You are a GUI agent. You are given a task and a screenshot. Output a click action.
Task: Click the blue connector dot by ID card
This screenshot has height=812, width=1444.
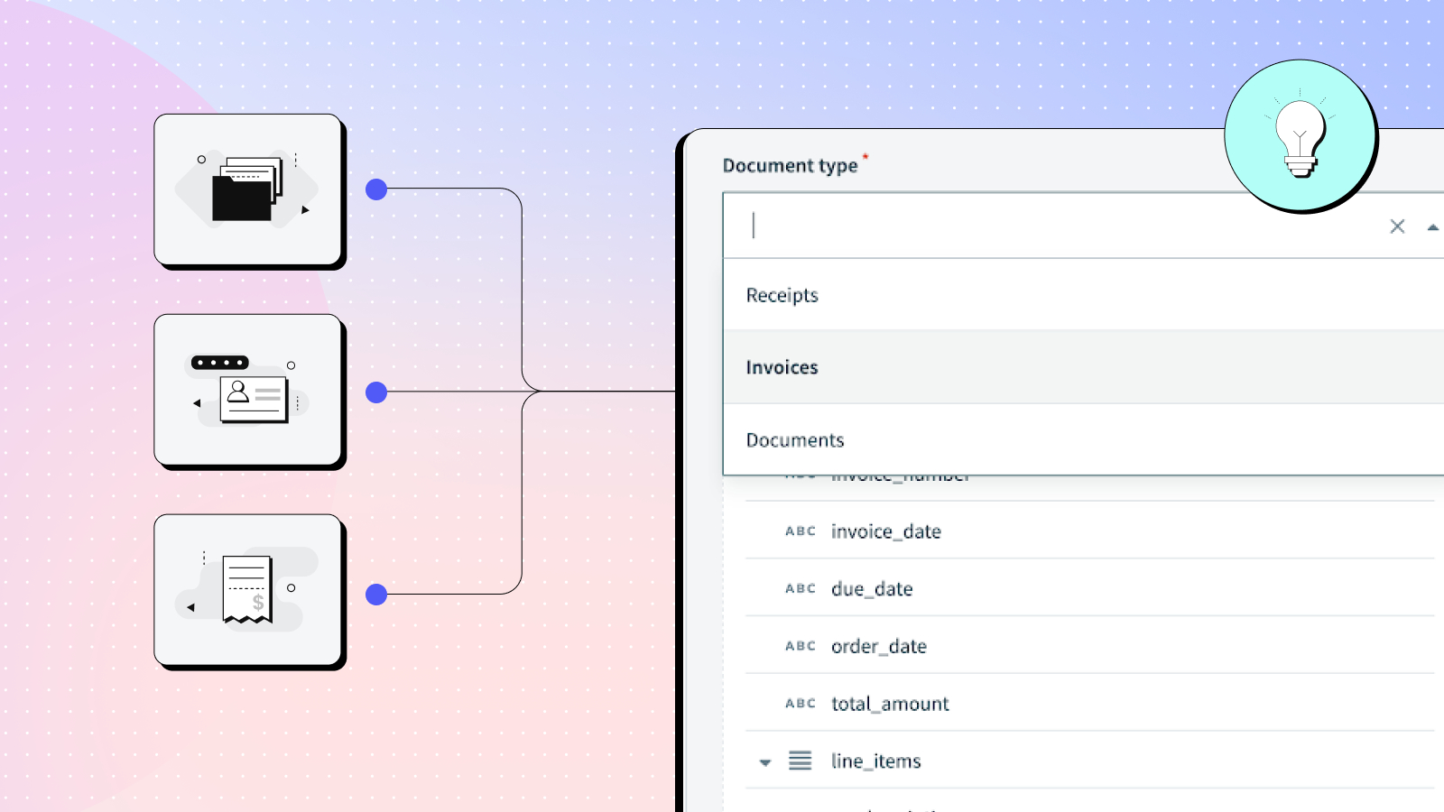tap(376, 392)
